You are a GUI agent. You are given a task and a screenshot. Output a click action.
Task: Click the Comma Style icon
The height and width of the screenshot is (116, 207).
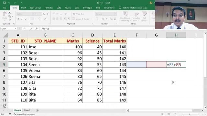[x=107, y=19]
